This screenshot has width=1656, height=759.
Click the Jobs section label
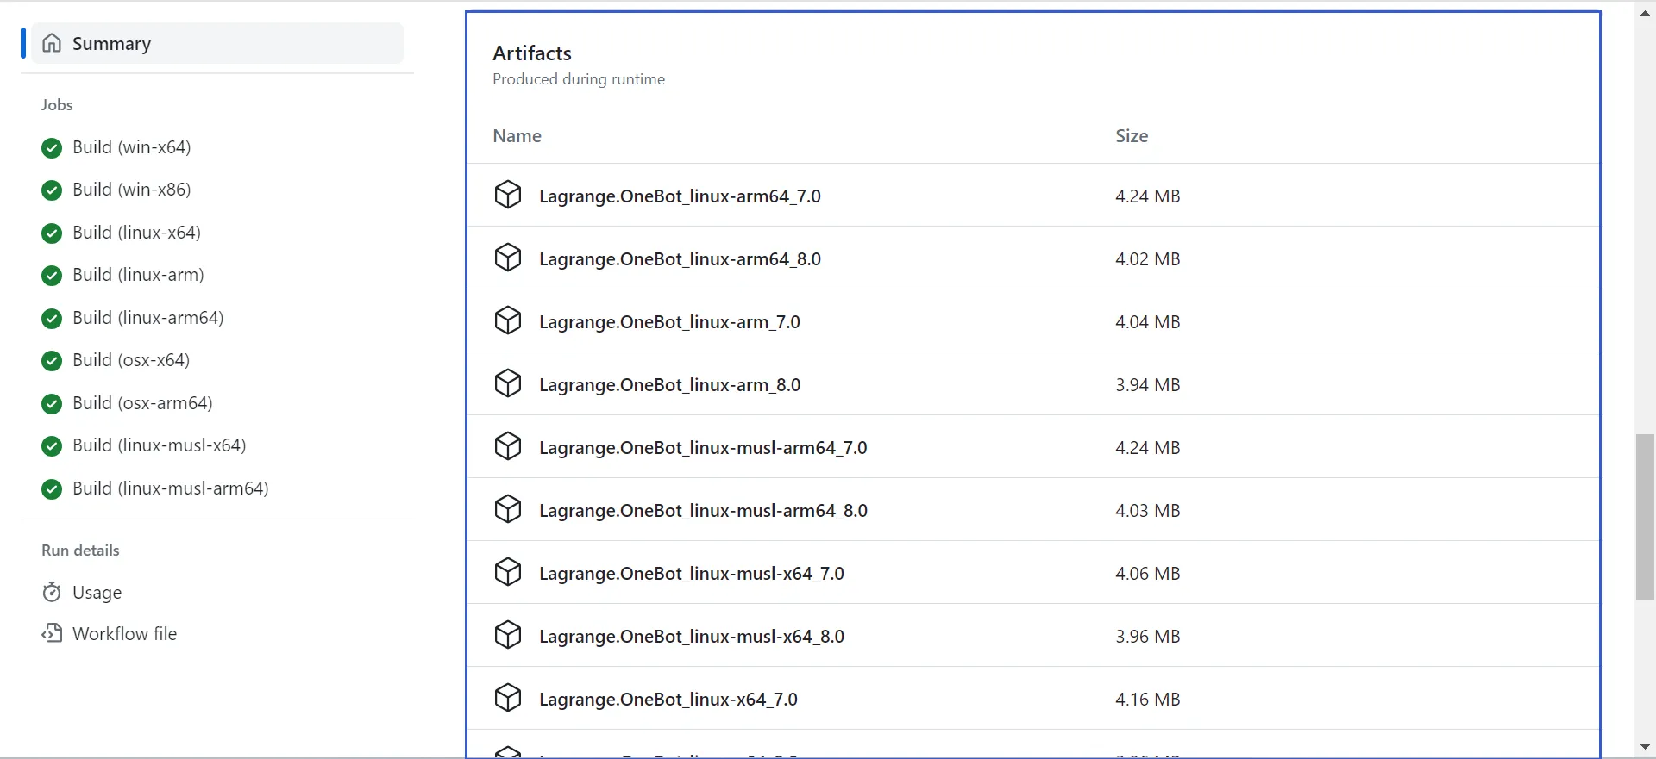(57, 105)
